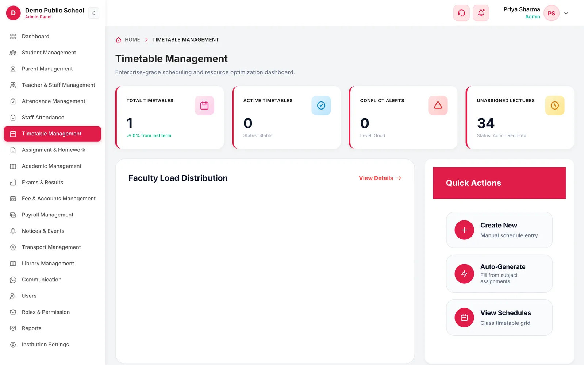Click the home icon in breadcrumb
The width and height of the screenshot is (584, 365).
[x=118, y=40]
